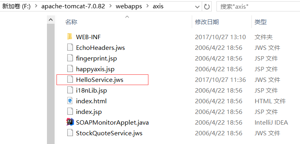This screenshot has height=144, width=300.
Task: Navigate to 新加卷 (F:) in breadcrumb
Action: [16, 6]
